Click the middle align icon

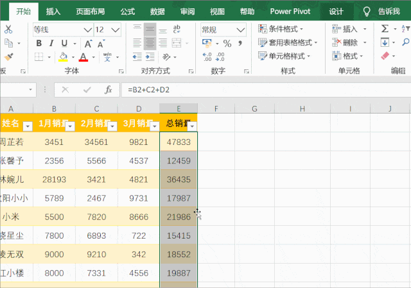150,29
